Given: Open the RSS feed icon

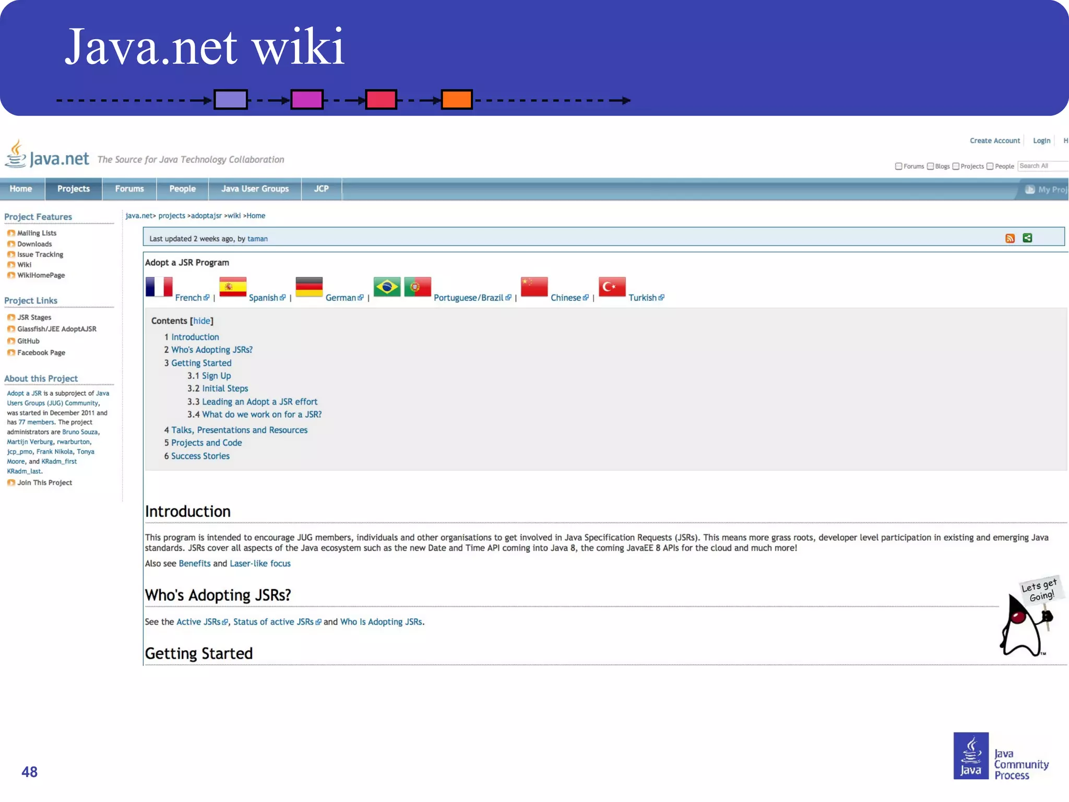Looking at the screenshot, I should (1010, 239).
